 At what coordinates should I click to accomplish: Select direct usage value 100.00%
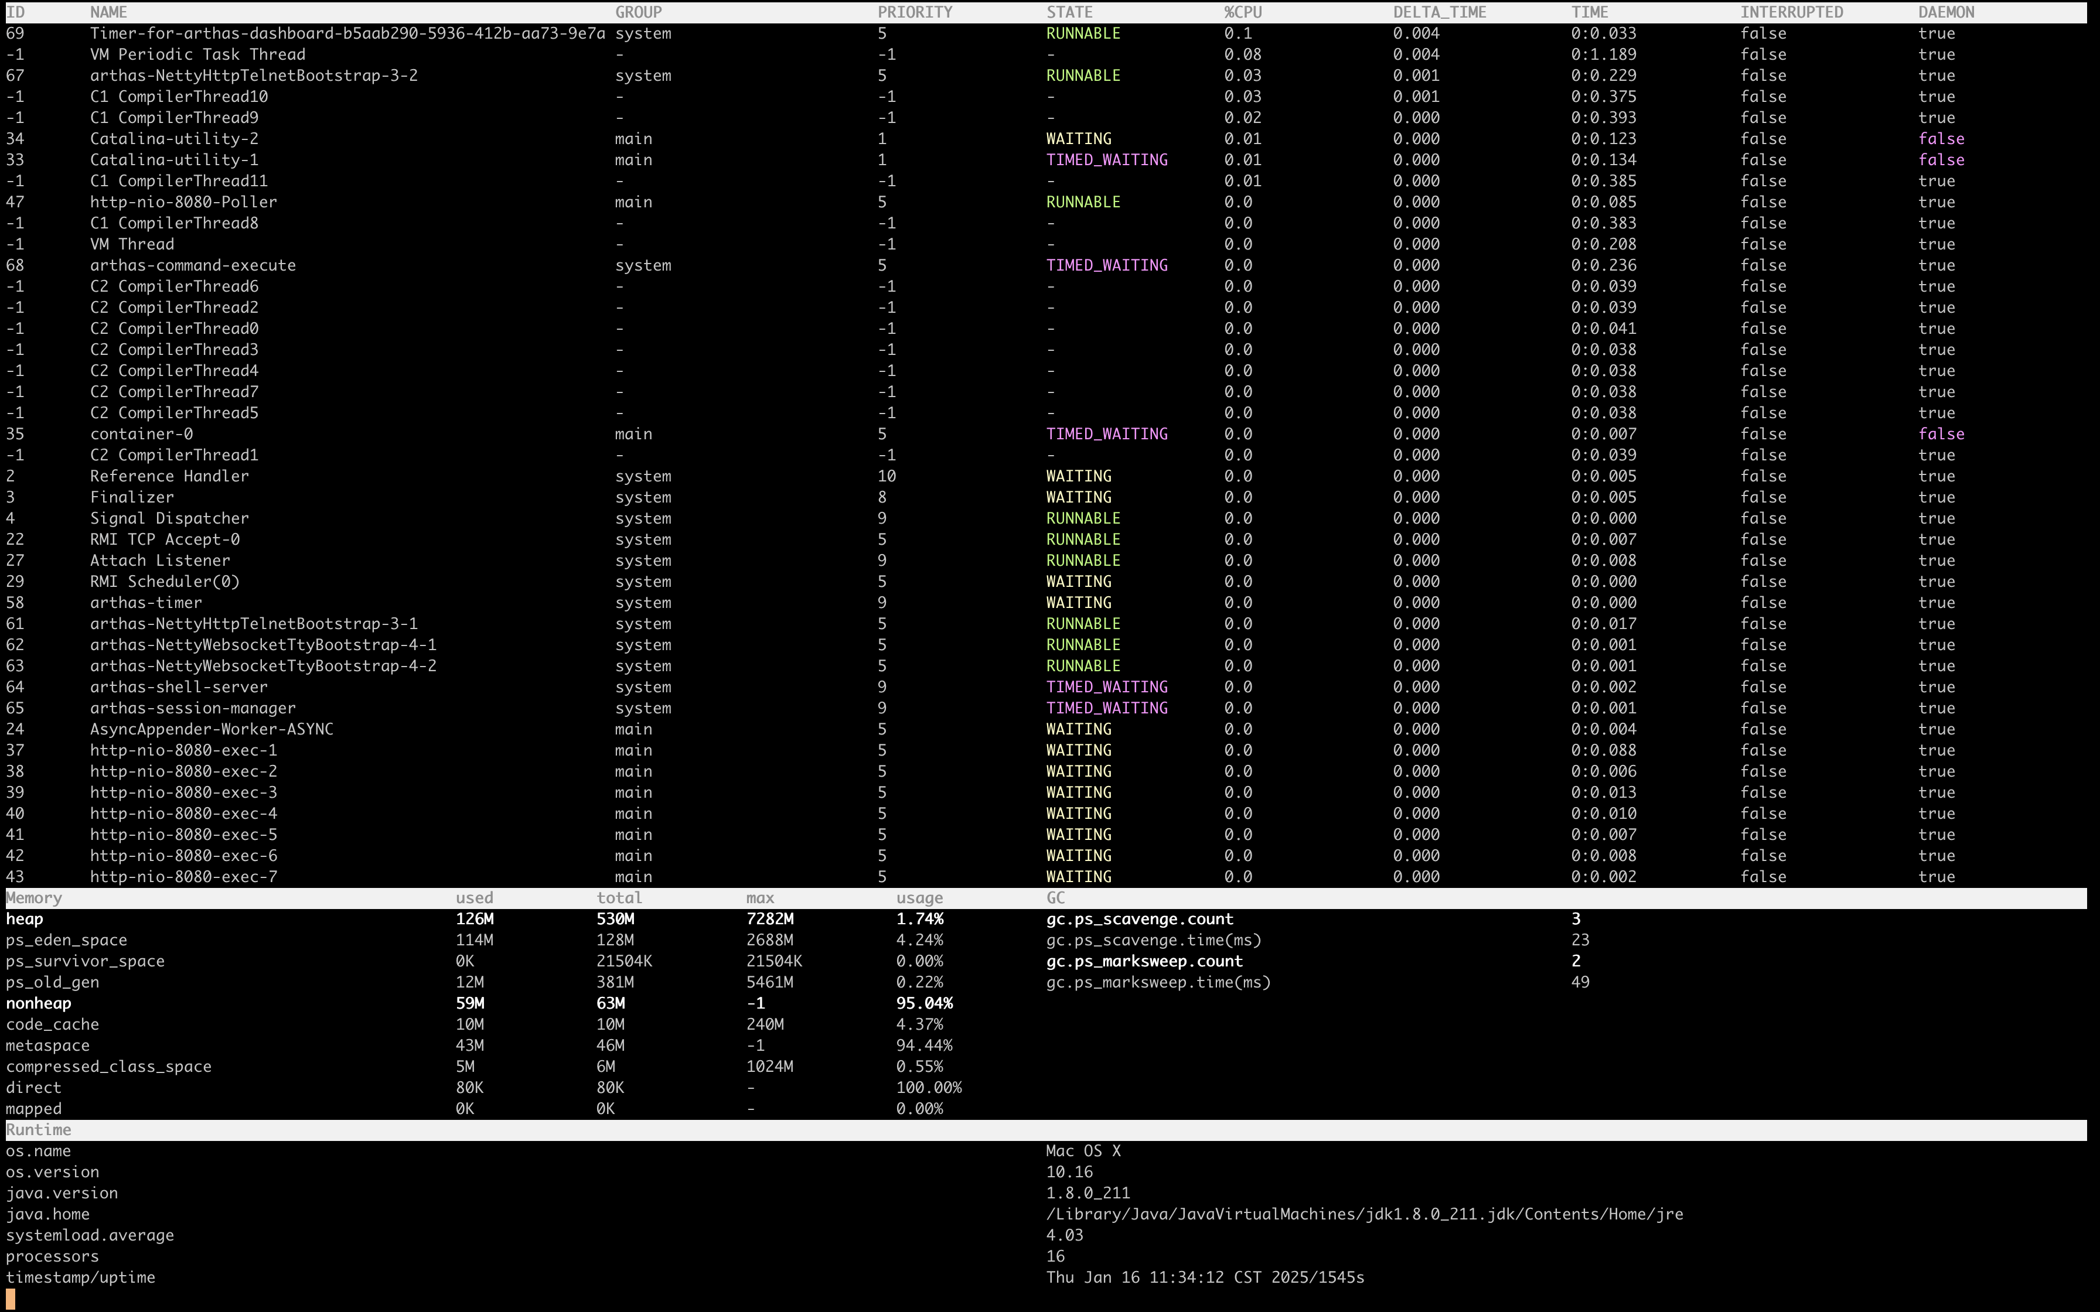(929, 1088)
